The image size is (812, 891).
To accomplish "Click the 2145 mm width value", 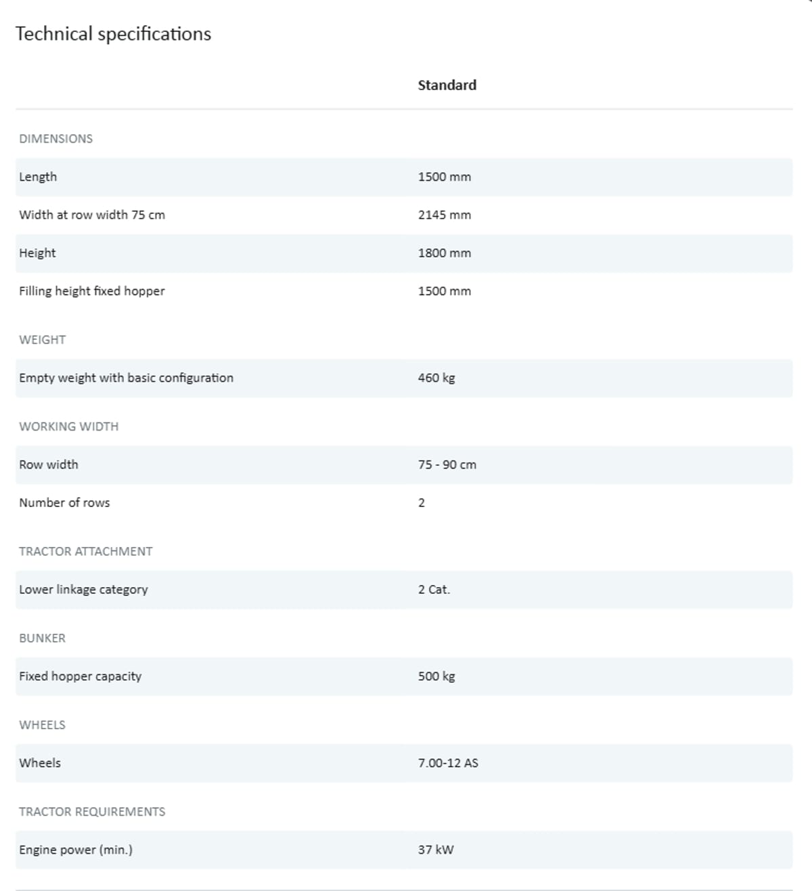I will pyautogui.click(x=444, y=215).
